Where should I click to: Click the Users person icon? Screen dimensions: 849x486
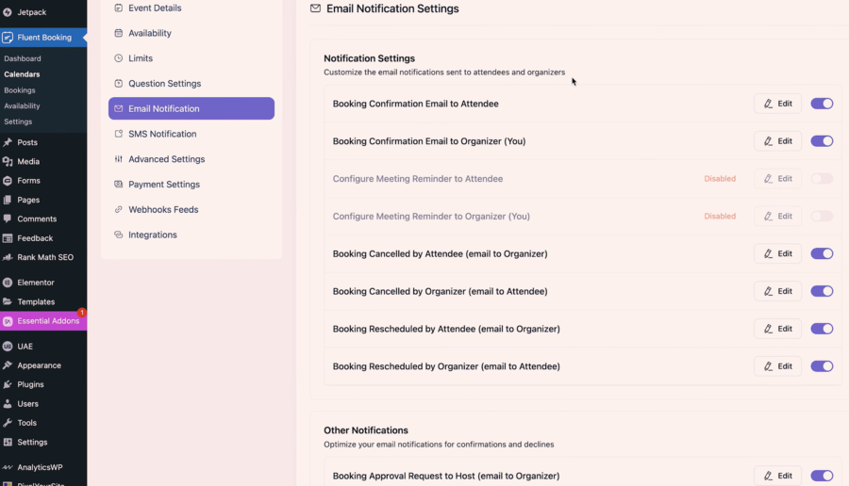click(8, 404)
